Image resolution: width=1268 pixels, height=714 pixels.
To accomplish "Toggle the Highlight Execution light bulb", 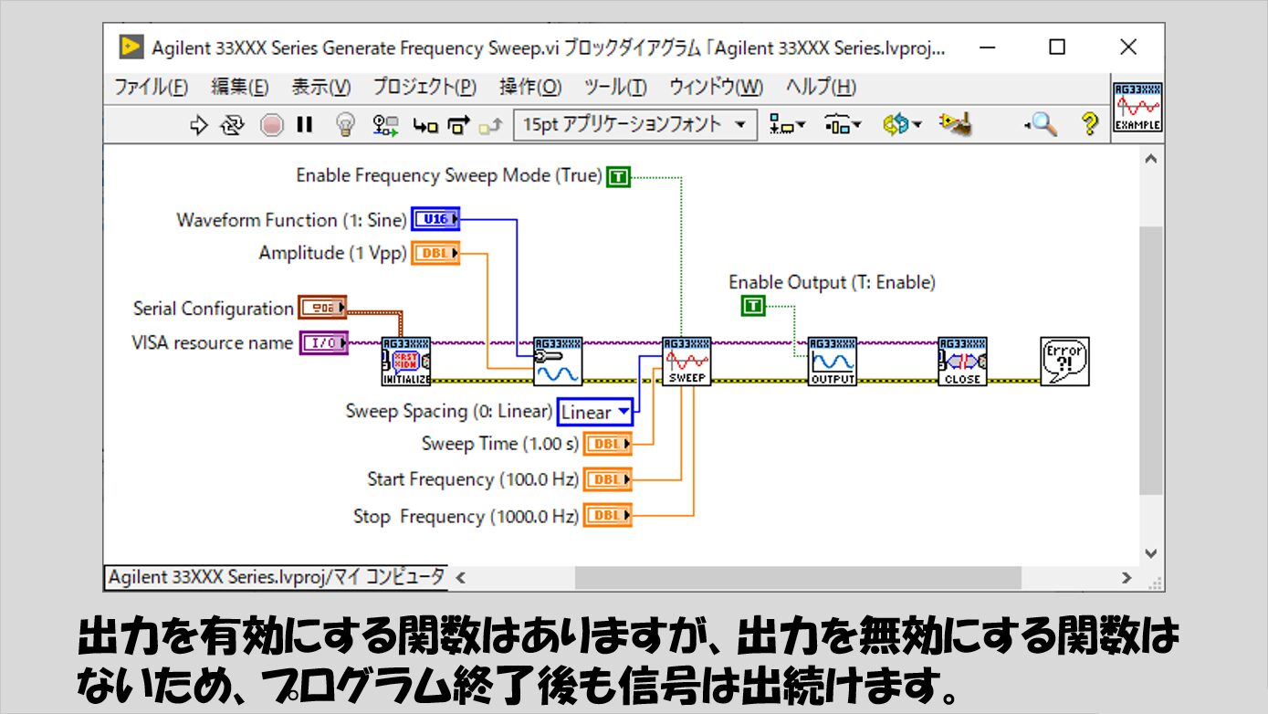I will click(x=345, y=125).
